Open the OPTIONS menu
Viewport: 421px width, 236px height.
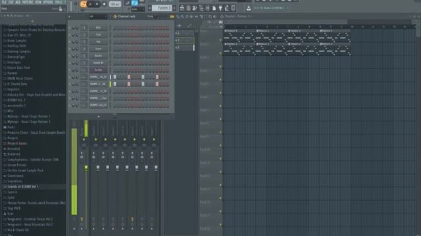coord(48,2)
